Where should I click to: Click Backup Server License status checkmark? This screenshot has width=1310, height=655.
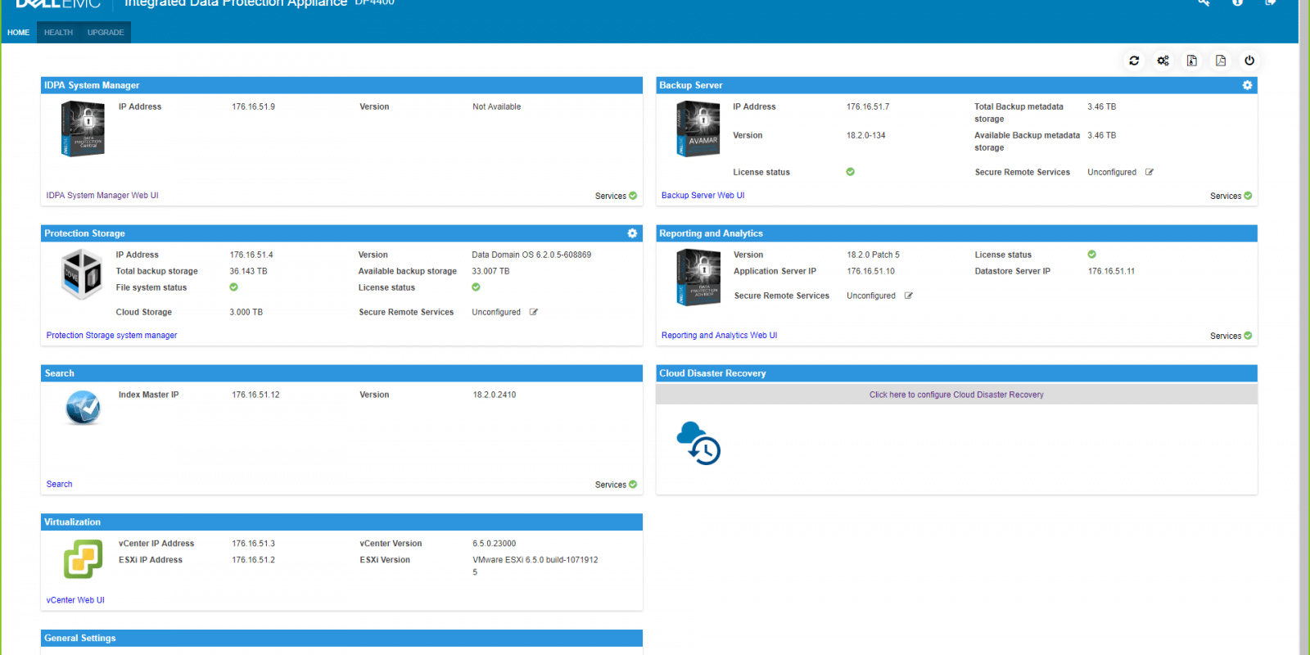[x=851, y=172]
